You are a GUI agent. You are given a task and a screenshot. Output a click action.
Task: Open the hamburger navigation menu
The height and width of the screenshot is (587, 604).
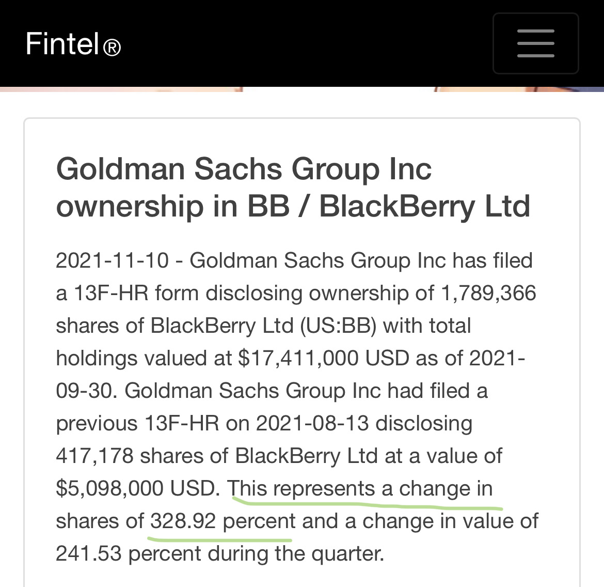(x=535, y=43)
